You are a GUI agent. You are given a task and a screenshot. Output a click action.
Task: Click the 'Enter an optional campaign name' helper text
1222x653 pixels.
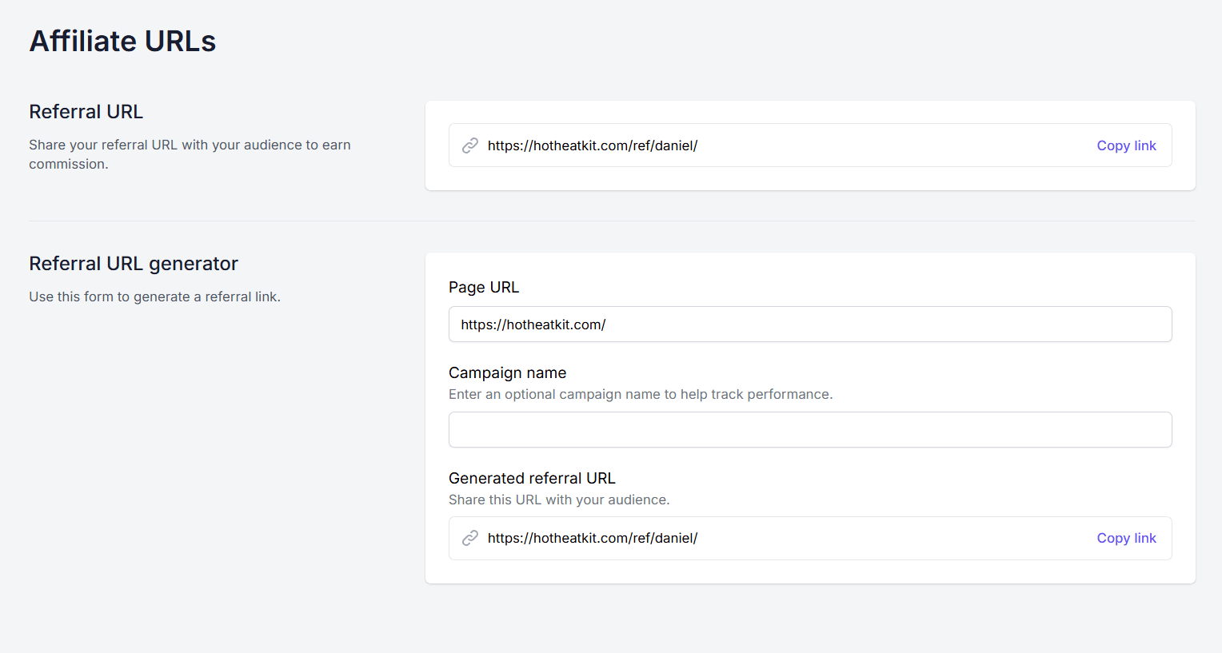640,394
